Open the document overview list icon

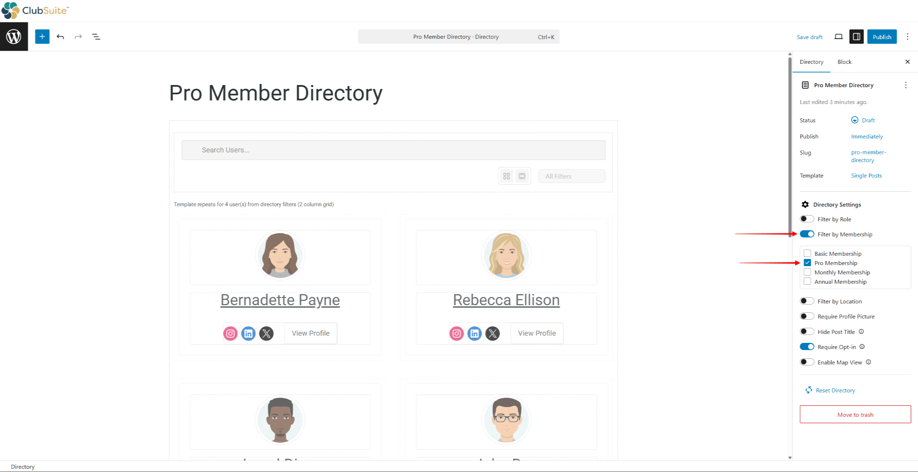pos(96,37)
